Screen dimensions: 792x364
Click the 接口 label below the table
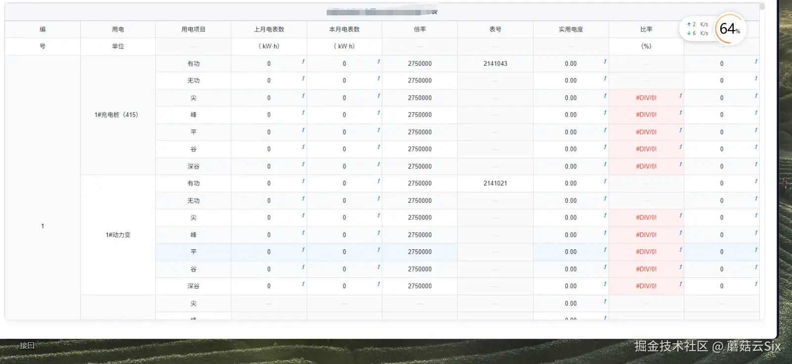click(27, 346)
